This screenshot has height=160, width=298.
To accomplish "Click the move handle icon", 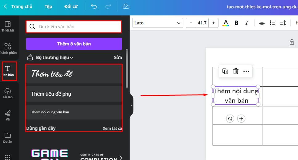I will point(241,119).
